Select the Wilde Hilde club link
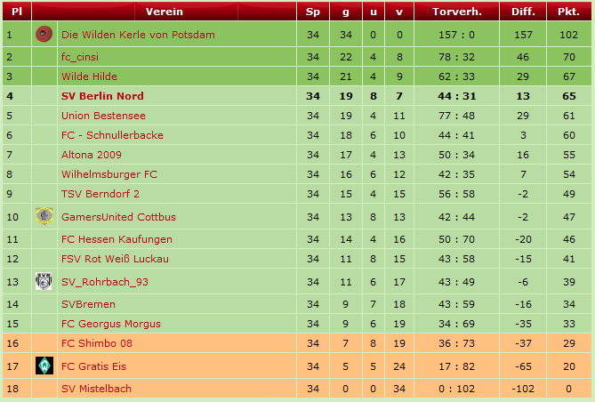The image size is (595, 402). [89, 76]
